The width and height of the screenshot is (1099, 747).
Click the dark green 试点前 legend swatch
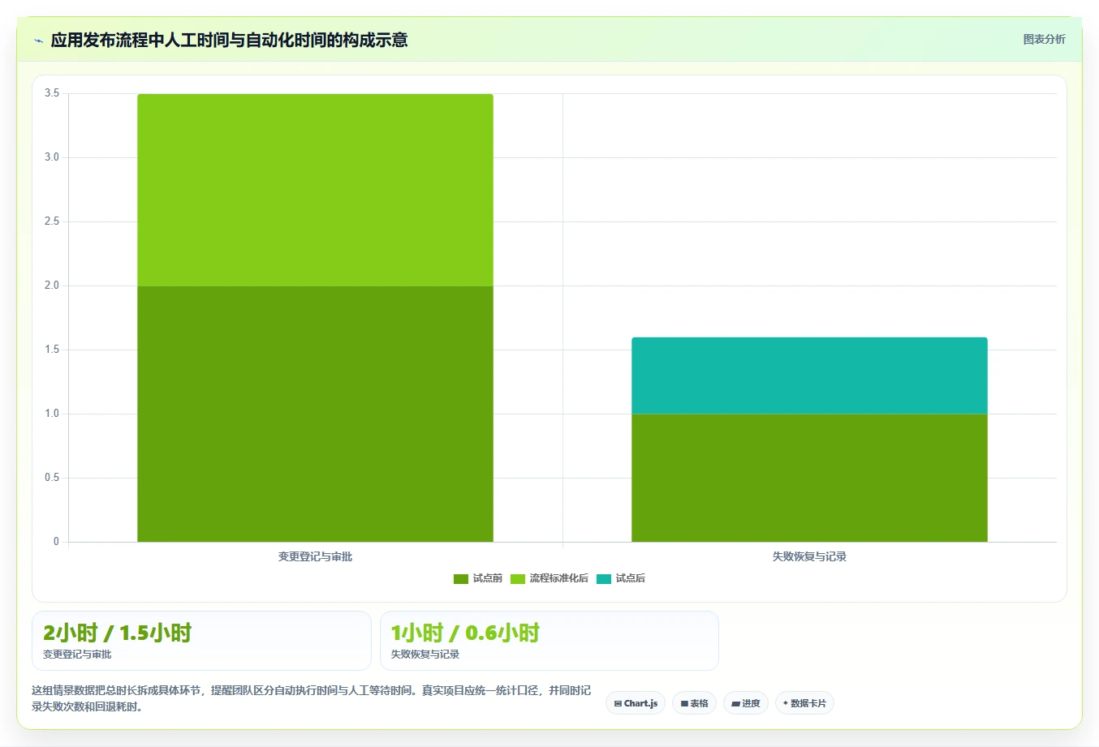click(x=461, y=578)
